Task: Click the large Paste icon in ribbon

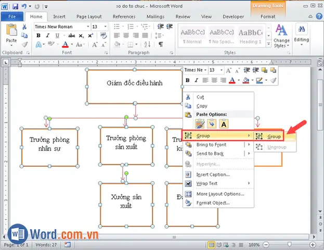Action: tap(11, 30)
